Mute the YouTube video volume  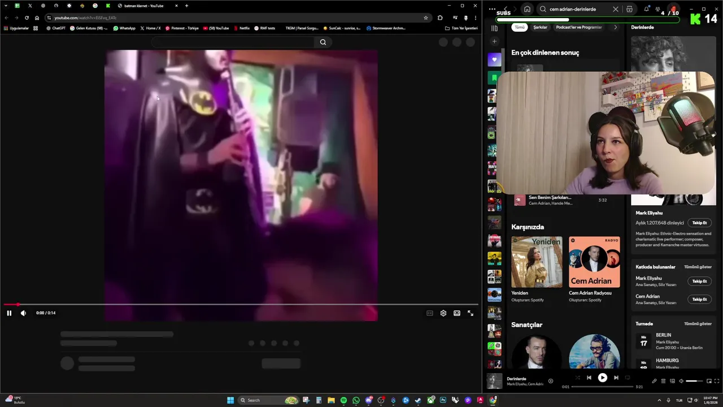(x=23, y=313)
